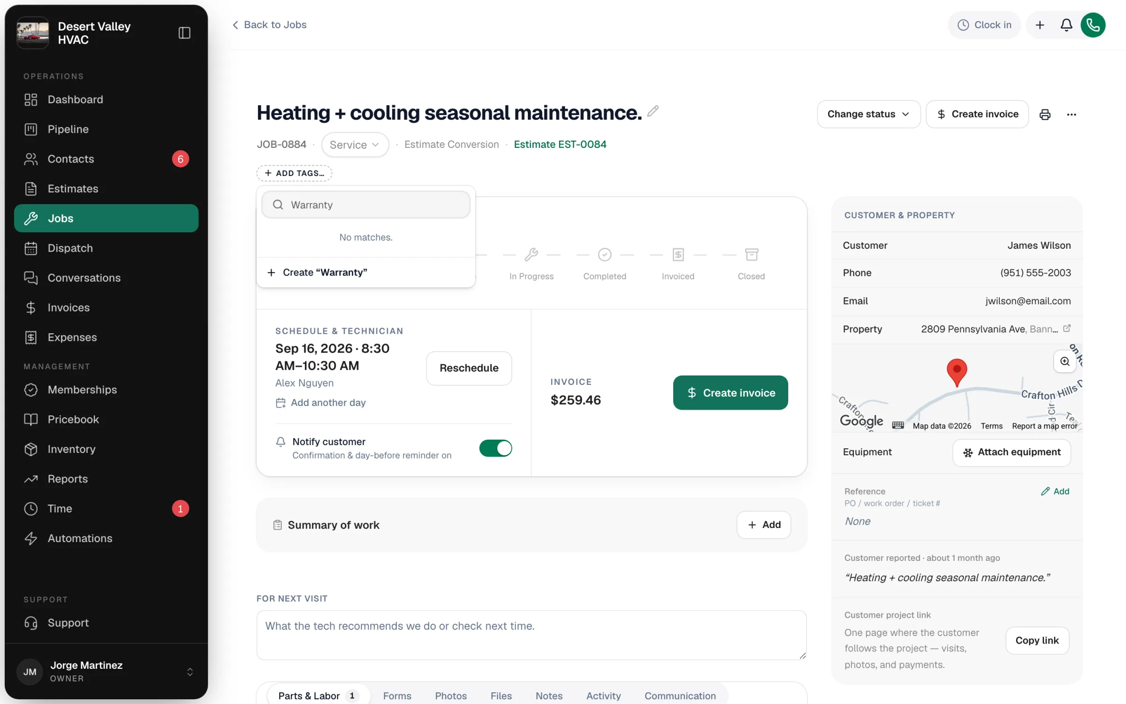Screen dimensions: 1126x704
Task: Click Create invoice in the header toolbar
Action: pos(977,114)
